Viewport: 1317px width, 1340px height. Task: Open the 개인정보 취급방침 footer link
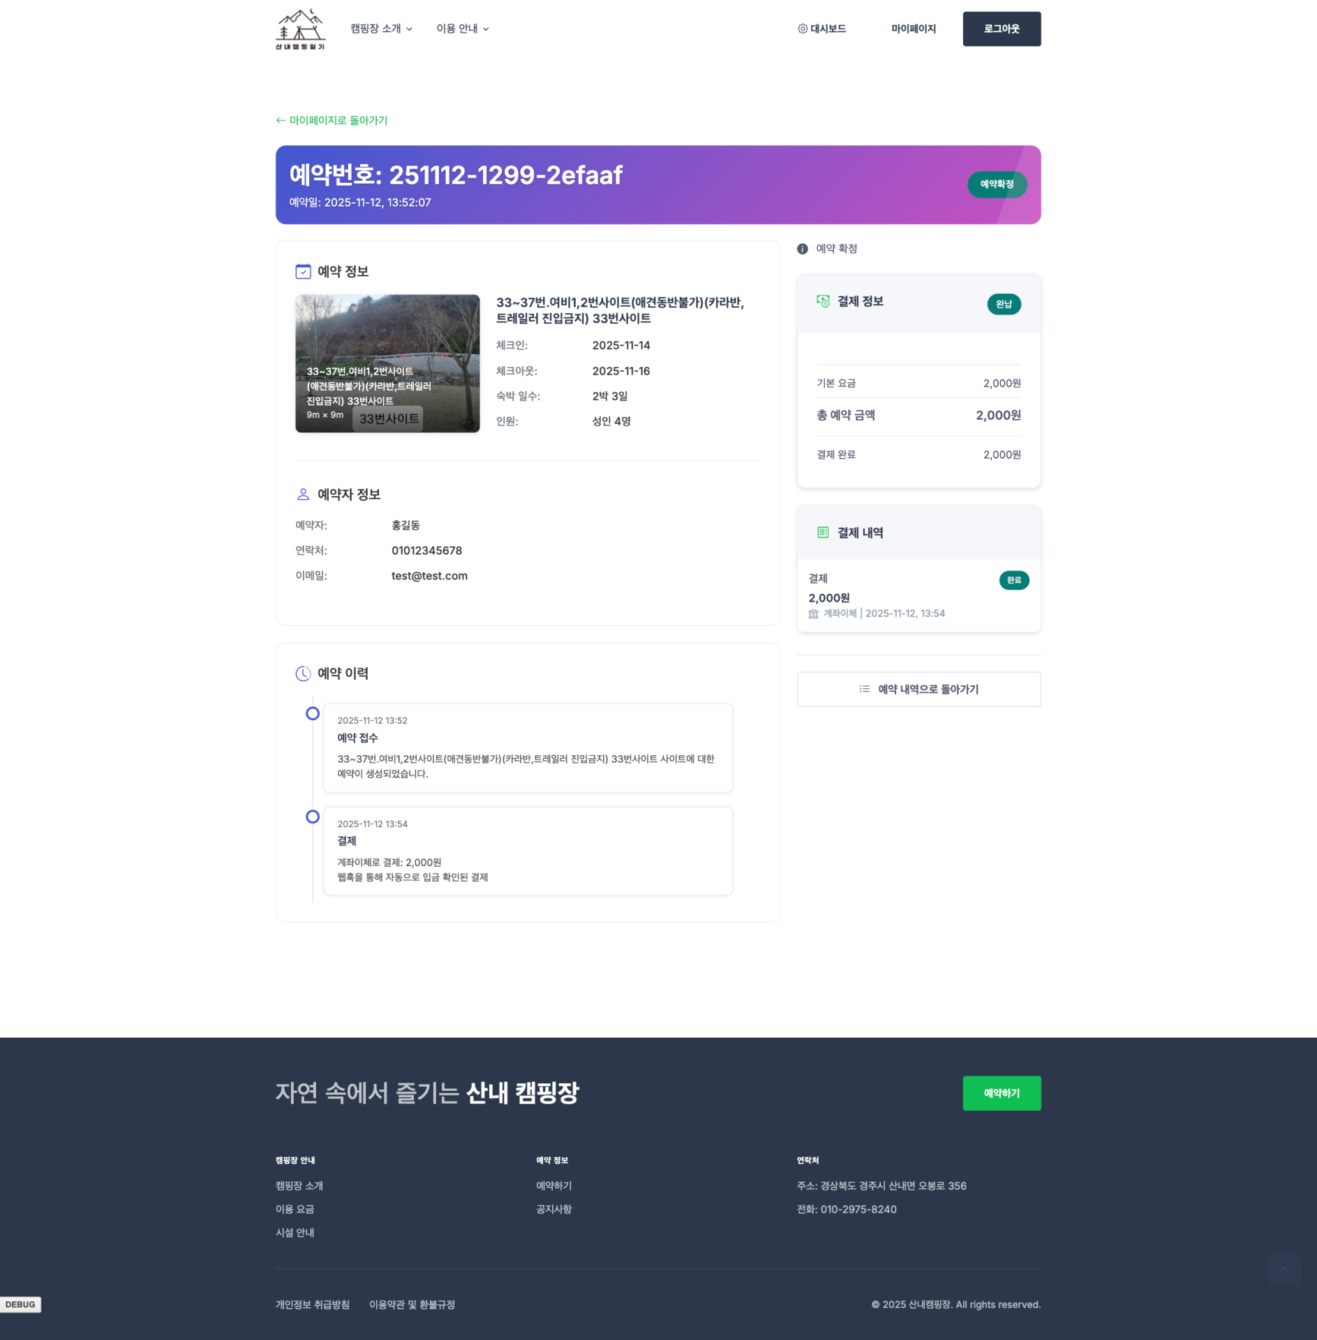pyautogui.click(x=312, y=1304)
